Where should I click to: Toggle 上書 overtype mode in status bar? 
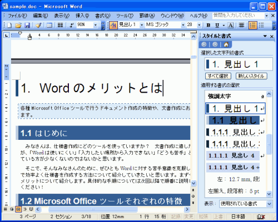[218, 216]
